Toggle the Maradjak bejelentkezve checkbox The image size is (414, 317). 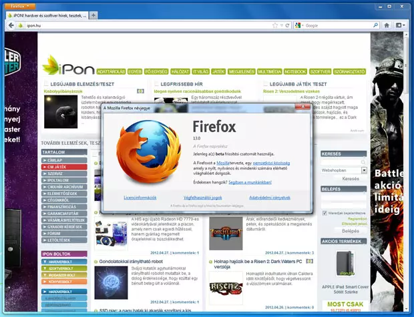(325, 213)
